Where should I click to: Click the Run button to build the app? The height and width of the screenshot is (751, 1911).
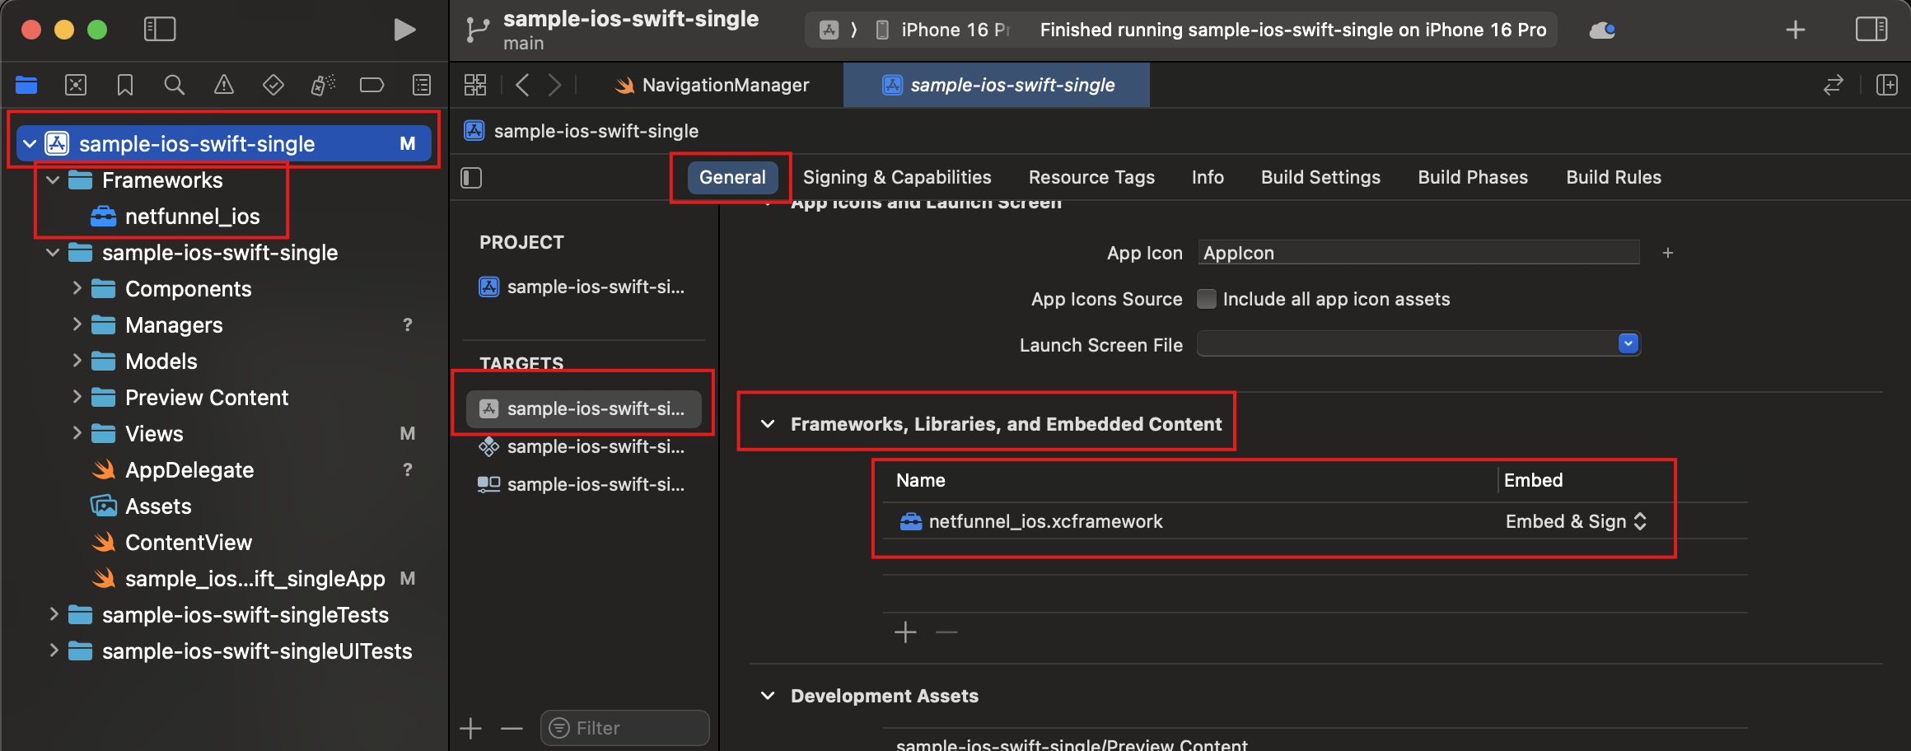click(404, 29)
